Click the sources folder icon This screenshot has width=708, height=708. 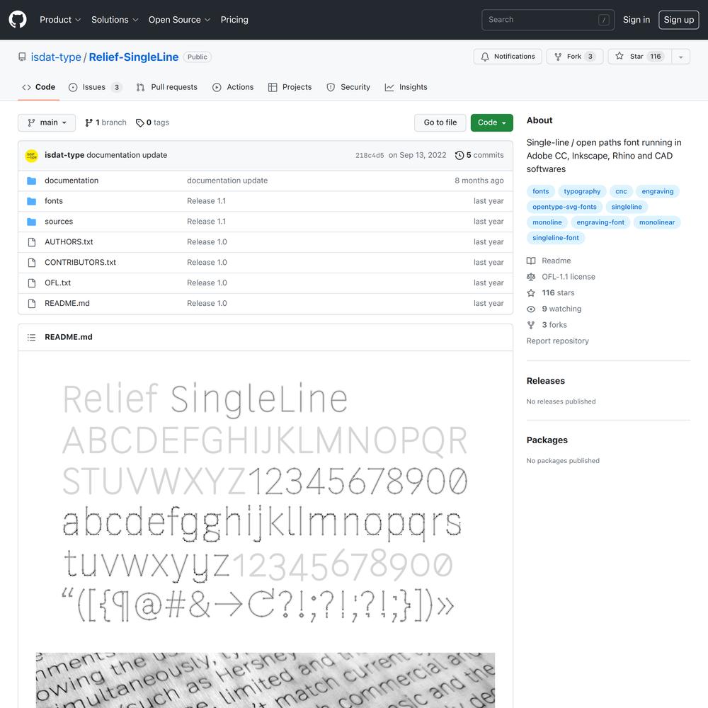(x=32, y=222)
